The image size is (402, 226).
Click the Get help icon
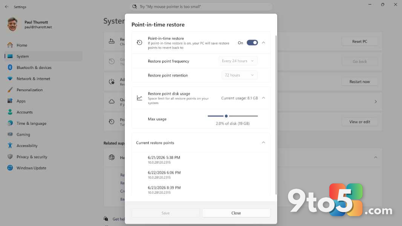[106, 219]
